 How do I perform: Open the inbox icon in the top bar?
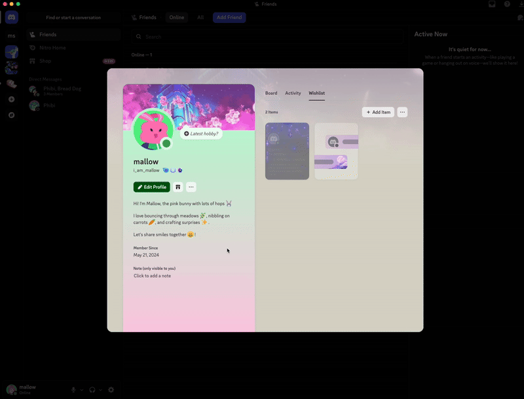point(492,5)
